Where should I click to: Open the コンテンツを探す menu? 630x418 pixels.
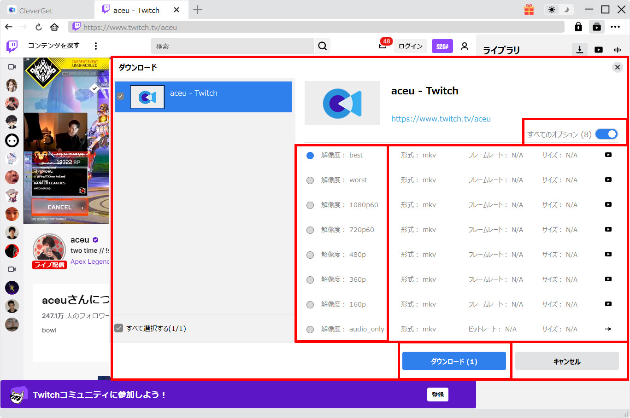53,46
